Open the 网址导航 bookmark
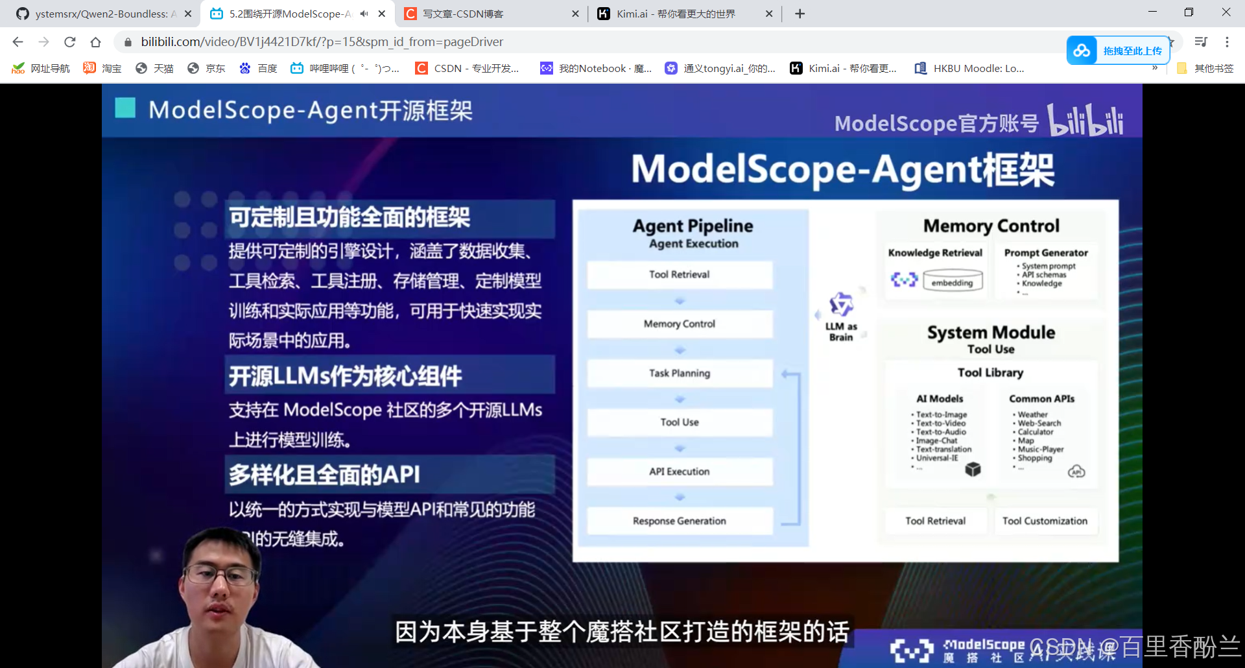The width and height of the screenshot is (1245, 668). (40, 68)
